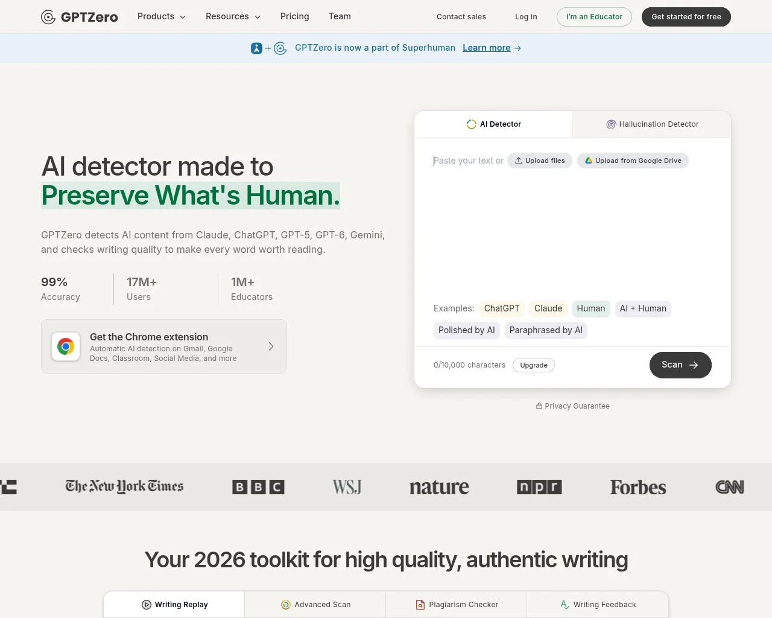Click the NPR logo

[539, 487]
